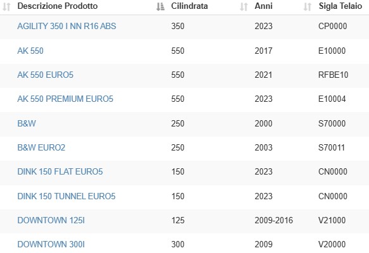
Task: Open AGILITY 350 I NN R16 ABS link
Action: 66,26
